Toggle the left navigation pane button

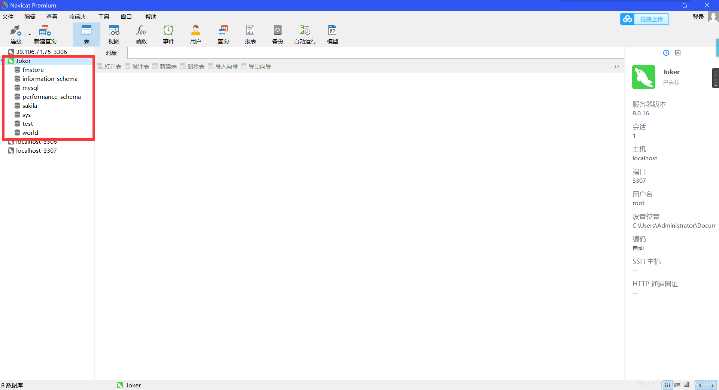701,385
